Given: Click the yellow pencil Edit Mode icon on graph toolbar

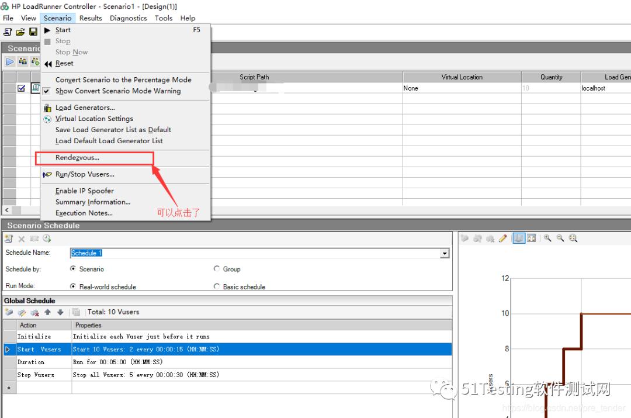Looking at the screenshot, I should [502, 239].
